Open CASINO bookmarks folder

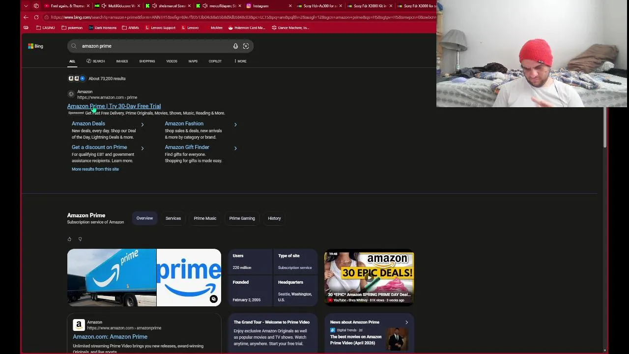(x=45, y=28)
